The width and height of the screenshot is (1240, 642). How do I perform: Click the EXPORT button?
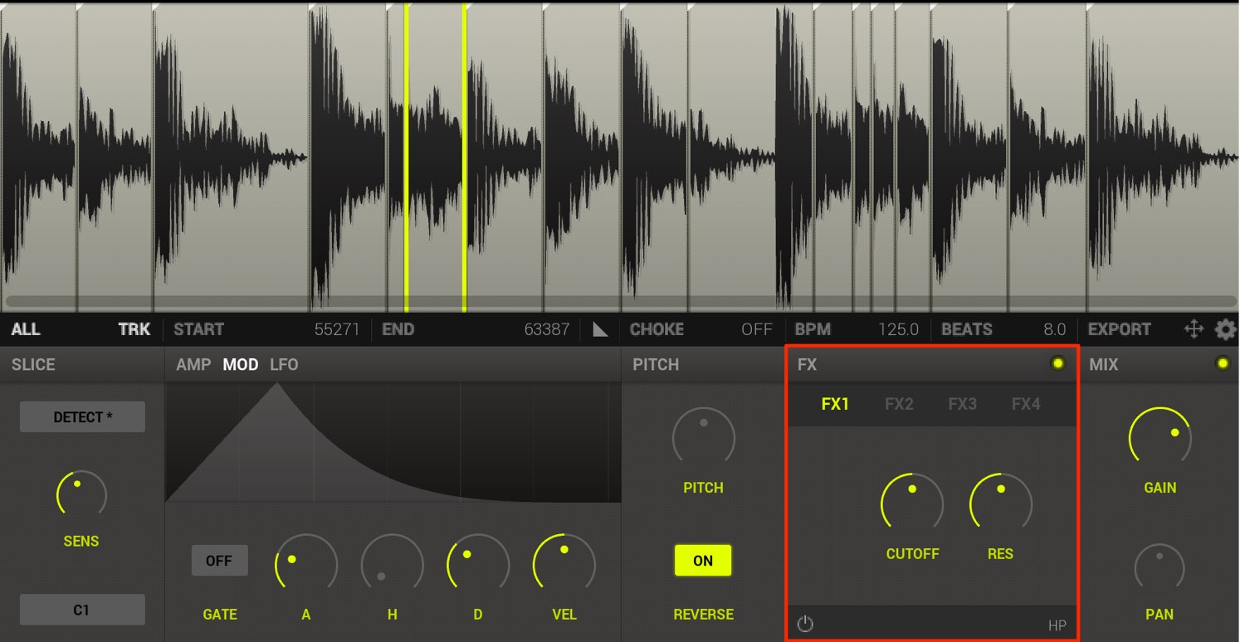[1119, 329]
